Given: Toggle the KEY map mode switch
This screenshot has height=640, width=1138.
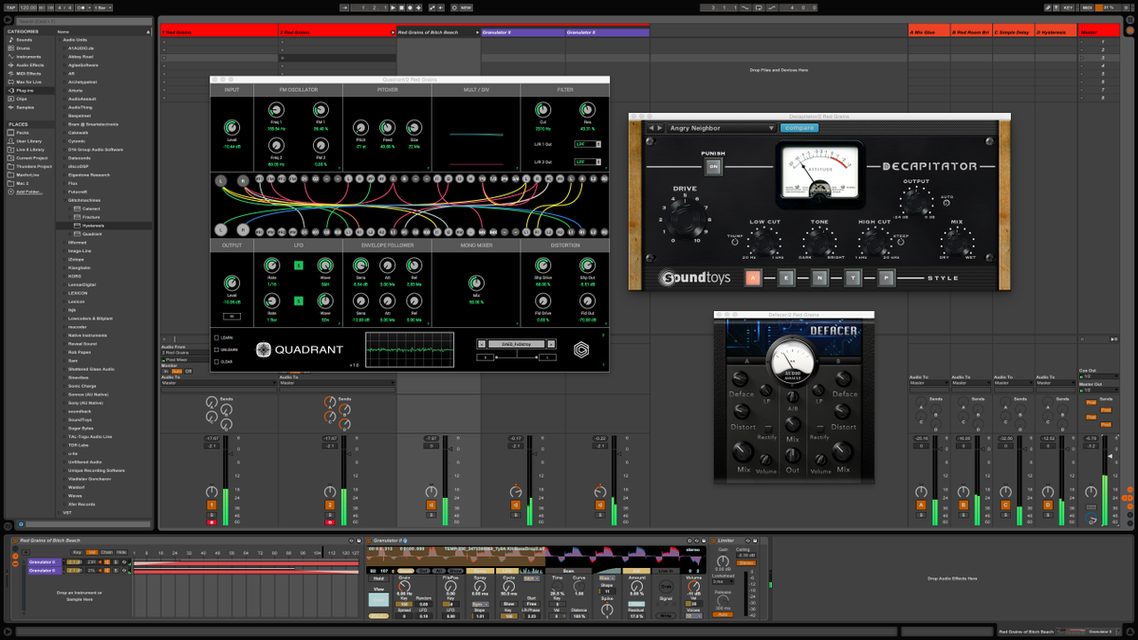Looking at the screenshot, I should pos(1068,8).
